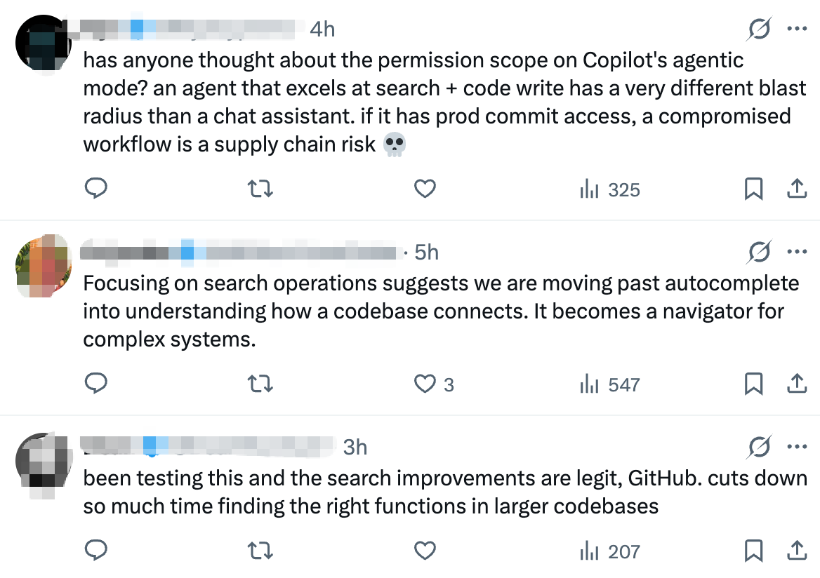Open Grok icon on the 4h tweet
Screen dimensions: 820x578
click(x=760, y=29)
